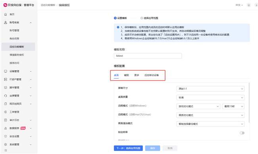Expand the 脚本管理 chevron

pos(31,88)
